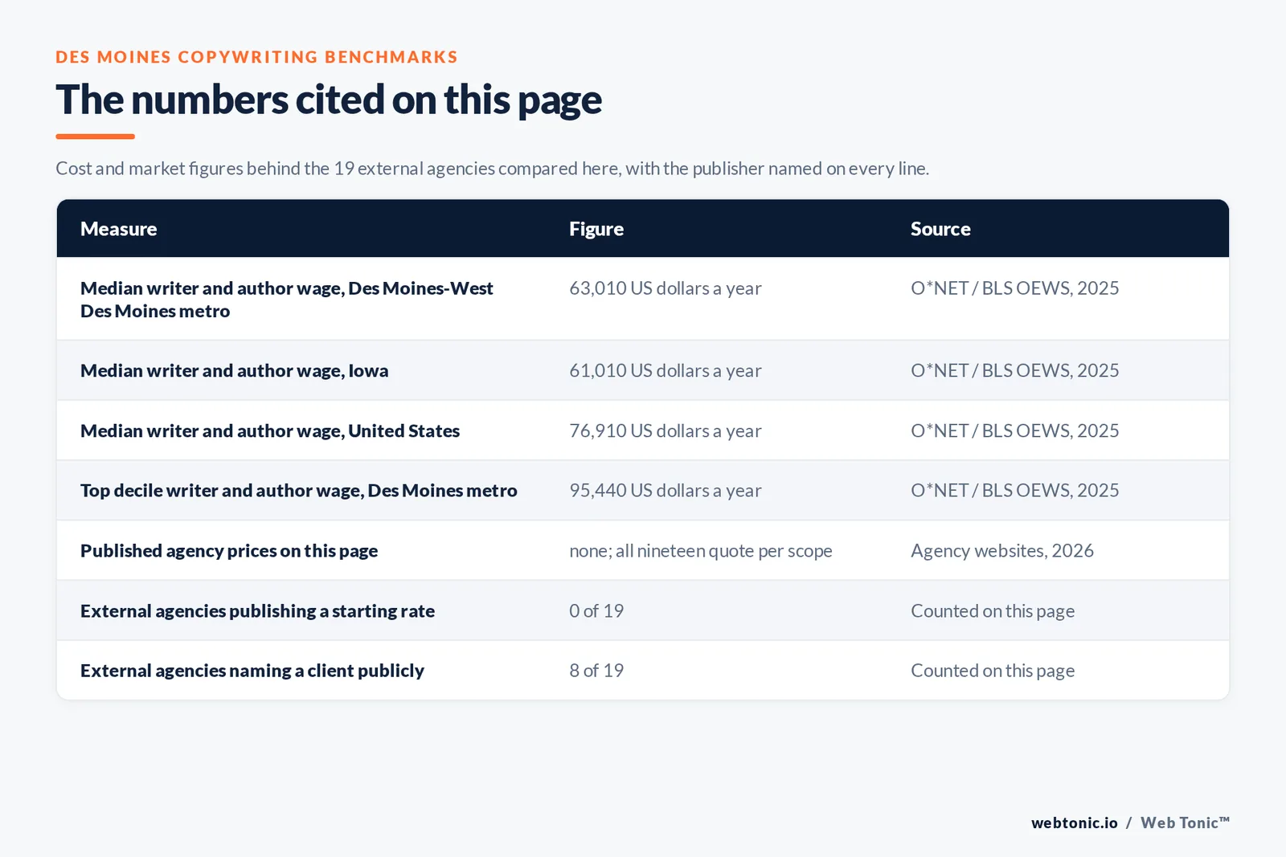Click the Source column header
Viewport: 1286px width, 857px height.
point(940,229)
